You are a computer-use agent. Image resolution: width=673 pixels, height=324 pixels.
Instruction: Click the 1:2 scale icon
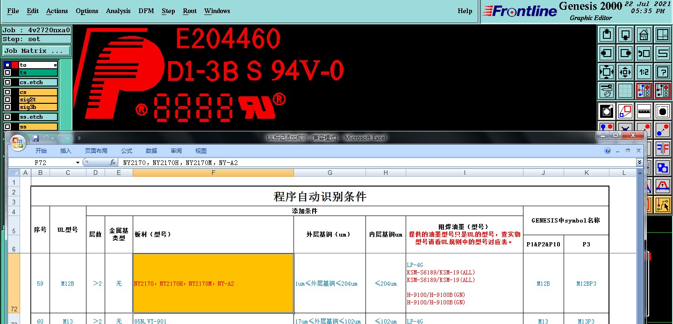pos(644,72)
